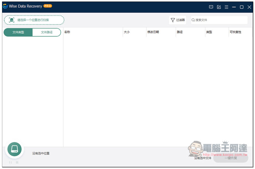This screenshot has width=255, height=169.
Task: Switch to the 文件类型 tab
Action: pyautogui.click(x=18, y=32)
